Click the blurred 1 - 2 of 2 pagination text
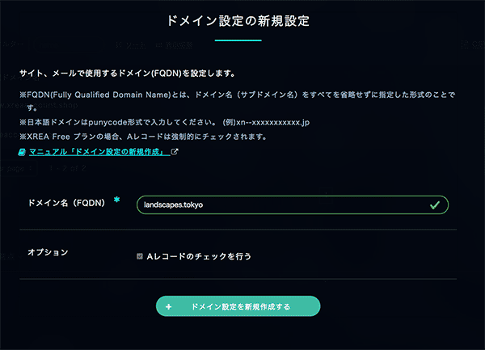 click(x=68, y=168)
